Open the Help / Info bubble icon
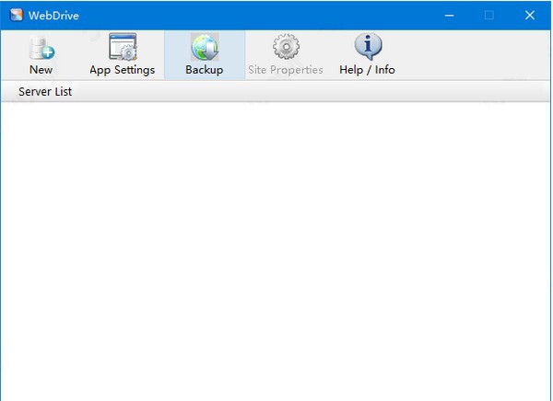This screenshot has width=553, height=401. (368, 47)
